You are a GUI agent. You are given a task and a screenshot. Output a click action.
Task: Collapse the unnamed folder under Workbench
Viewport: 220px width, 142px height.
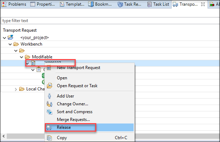pos(16,51)
